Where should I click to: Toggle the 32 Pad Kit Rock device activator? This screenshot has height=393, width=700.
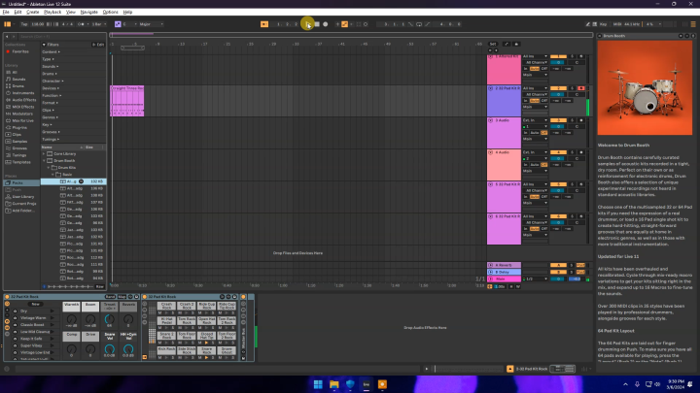click(x=7, y=296)
